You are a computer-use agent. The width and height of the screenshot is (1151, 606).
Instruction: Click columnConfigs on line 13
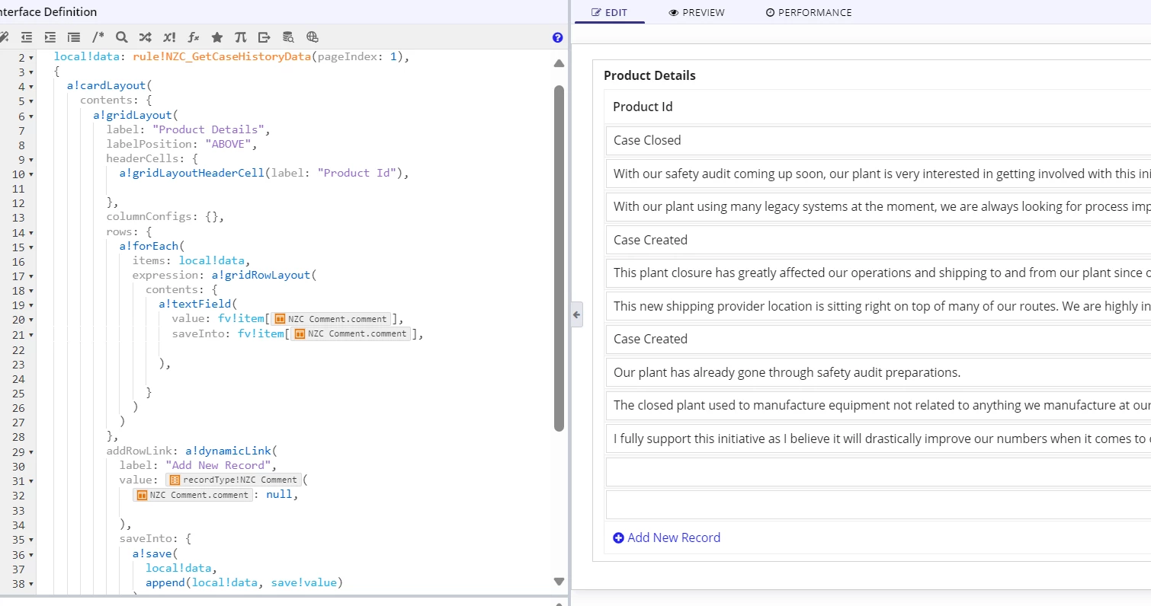pyautogui.click(x=149, y=217)
